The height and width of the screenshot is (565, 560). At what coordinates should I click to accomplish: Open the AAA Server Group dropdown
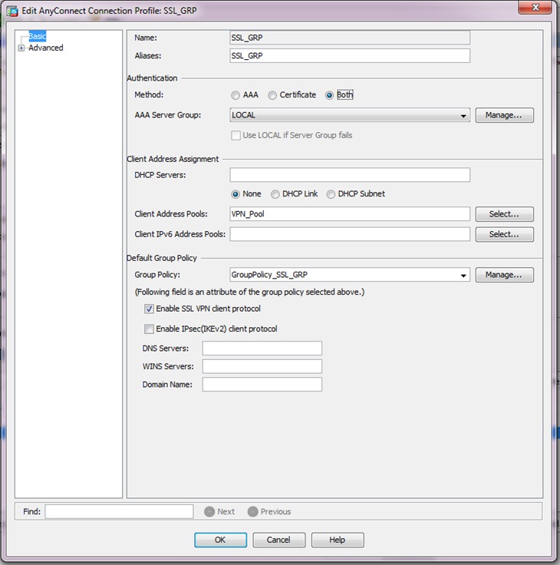point(463,116)
